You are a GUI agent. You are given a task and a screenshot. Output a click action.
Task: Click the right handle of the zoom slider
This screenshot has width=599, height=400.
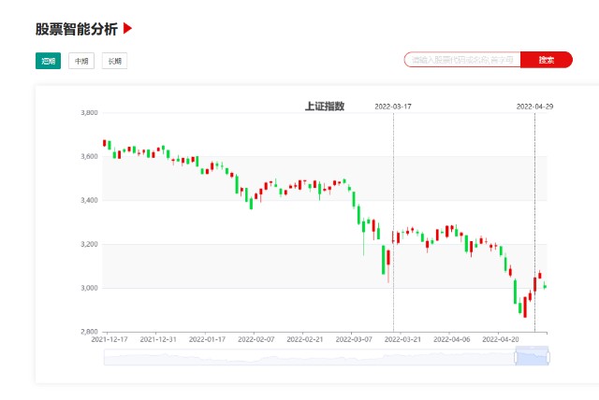click(x=548, y=357)
